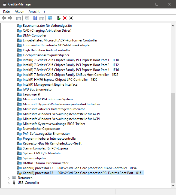
Task: Select Microsoft Hyper-V-Virtualisierungsinfrastrukturtreiber
Action: (62, 104)
